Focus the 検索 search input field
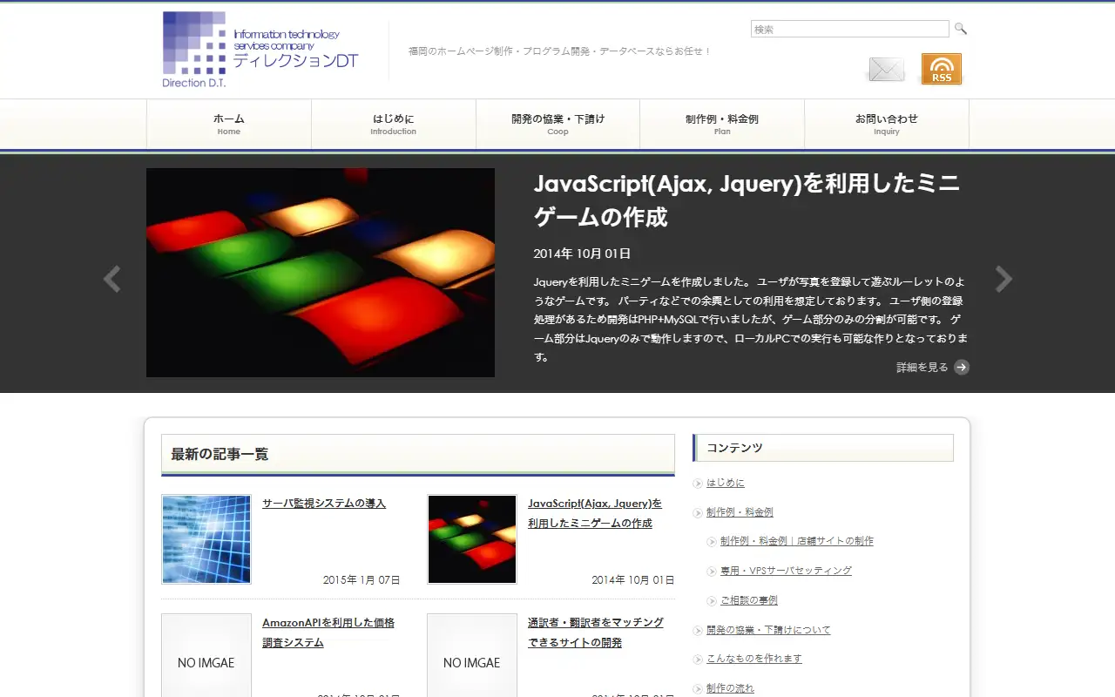1115x697 pixels. (850, 29)
